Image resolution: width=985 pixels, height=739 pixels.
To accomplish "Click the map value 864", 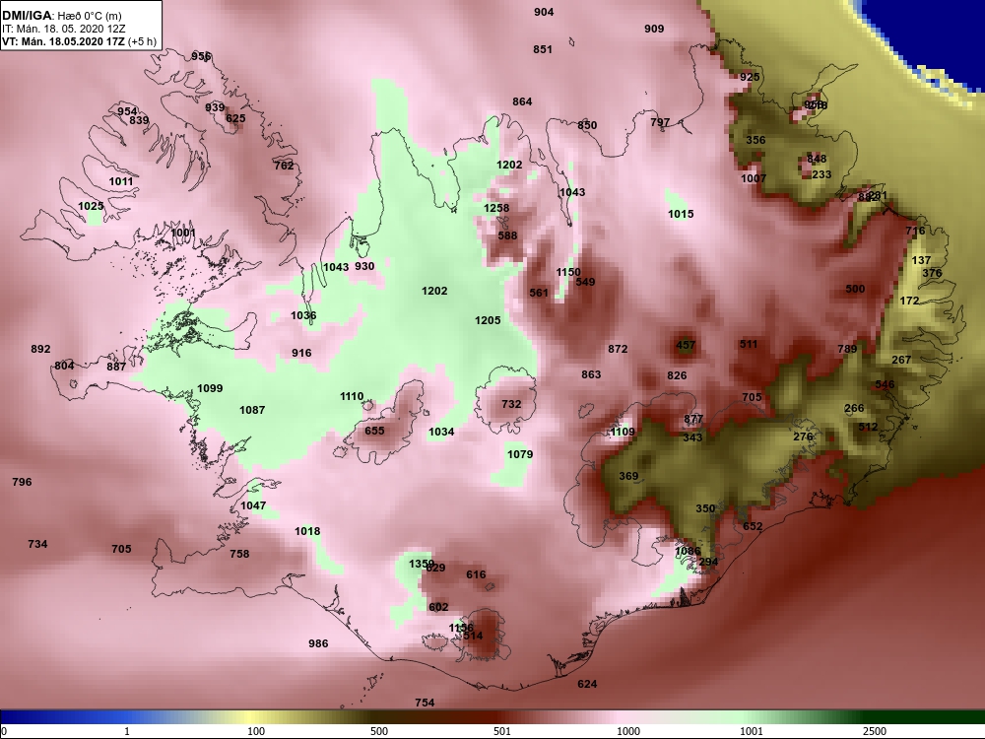I will click(x=522, y=101).
